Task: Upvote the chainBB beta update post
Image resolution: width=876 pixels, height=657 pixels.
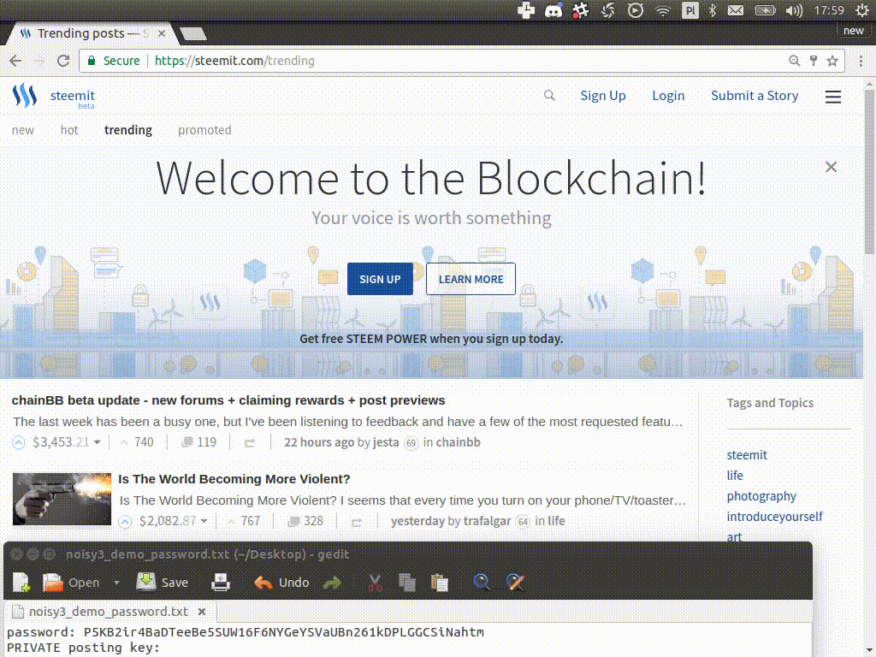Action: coord(20,442)
